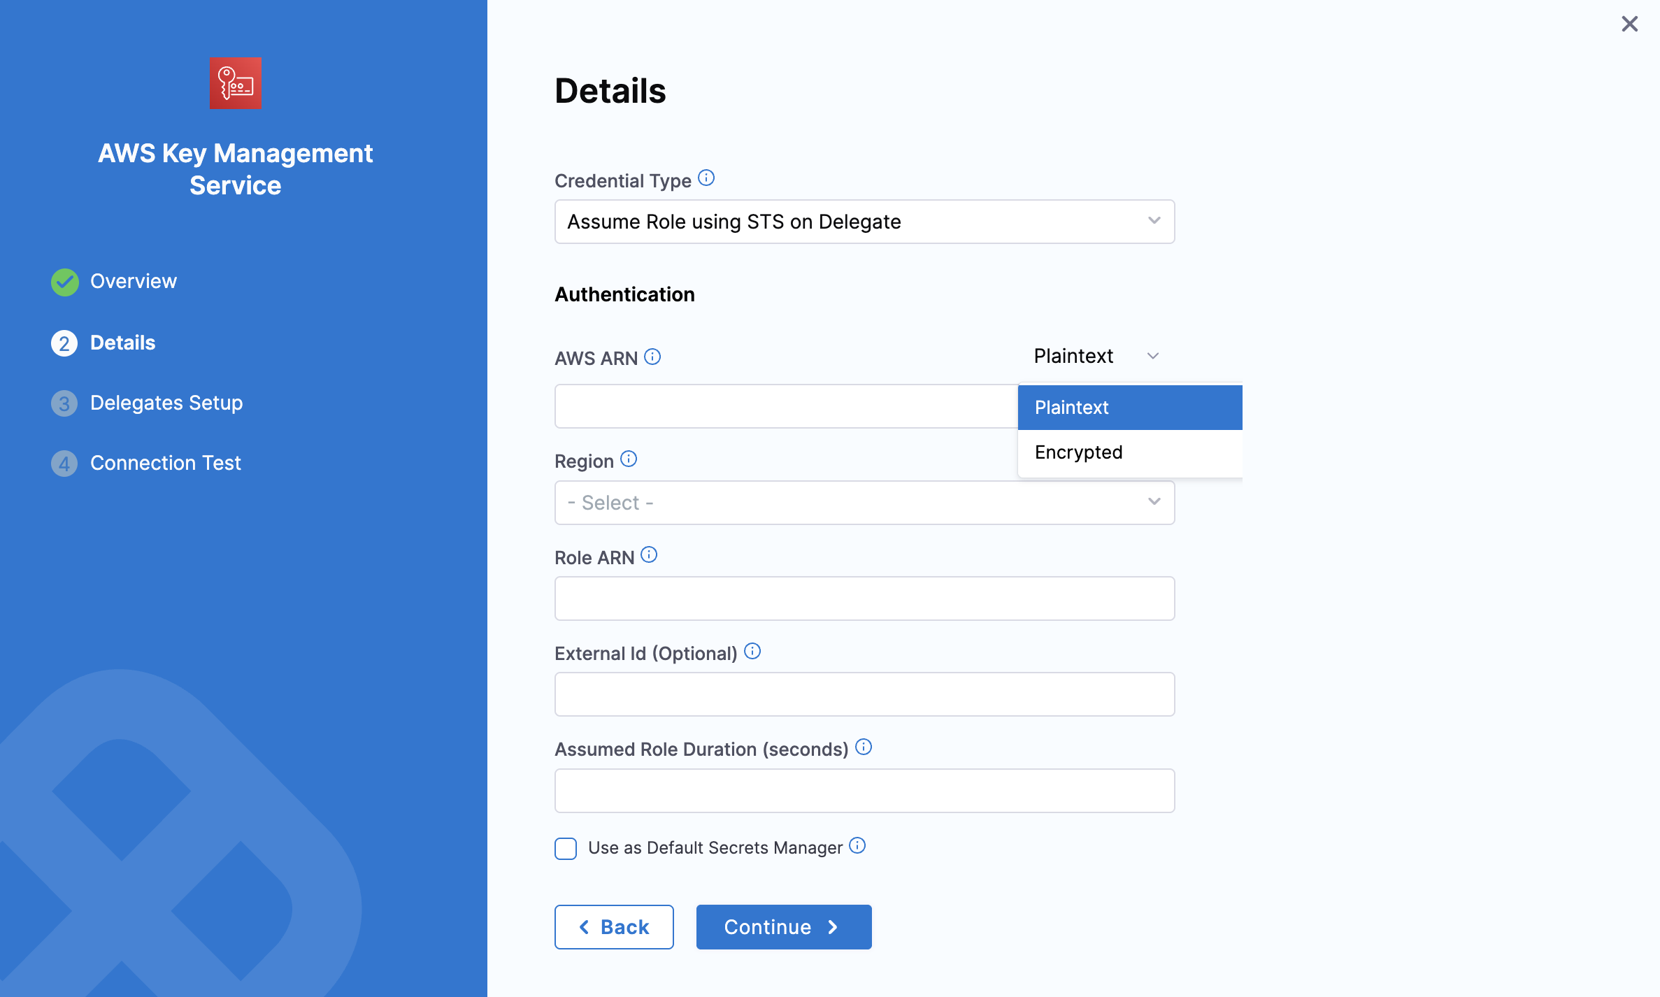The height and width of the screenshot is (997, 1660).
Task: Enable Use as Default Secrets Manager checkbox
Action: click(x=566, y=849)
